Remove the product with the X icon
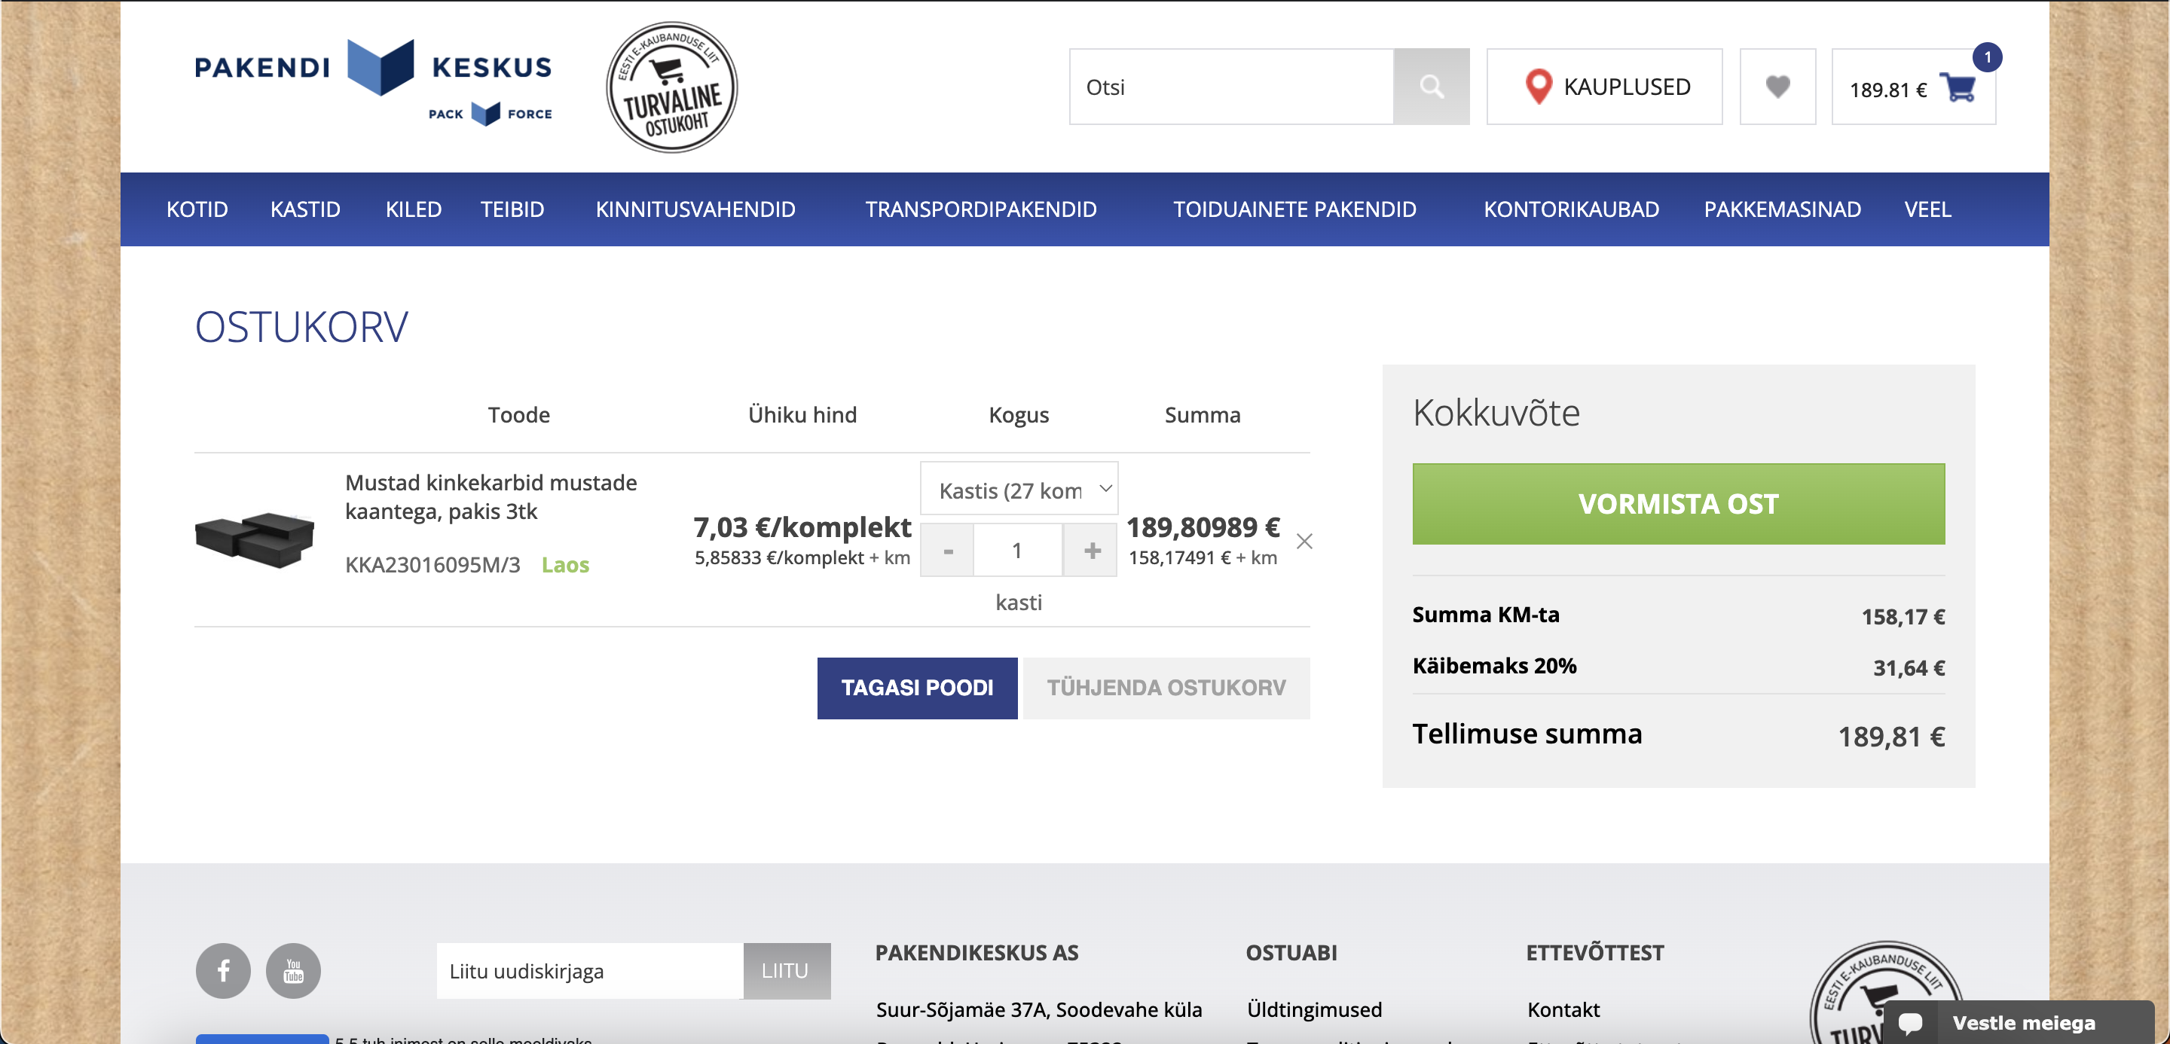This screenshot has width=2170, height=1044. [1304, 542]
